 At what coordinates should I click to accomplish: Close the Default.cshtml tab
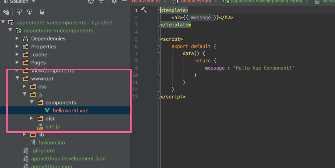[215, 1]
